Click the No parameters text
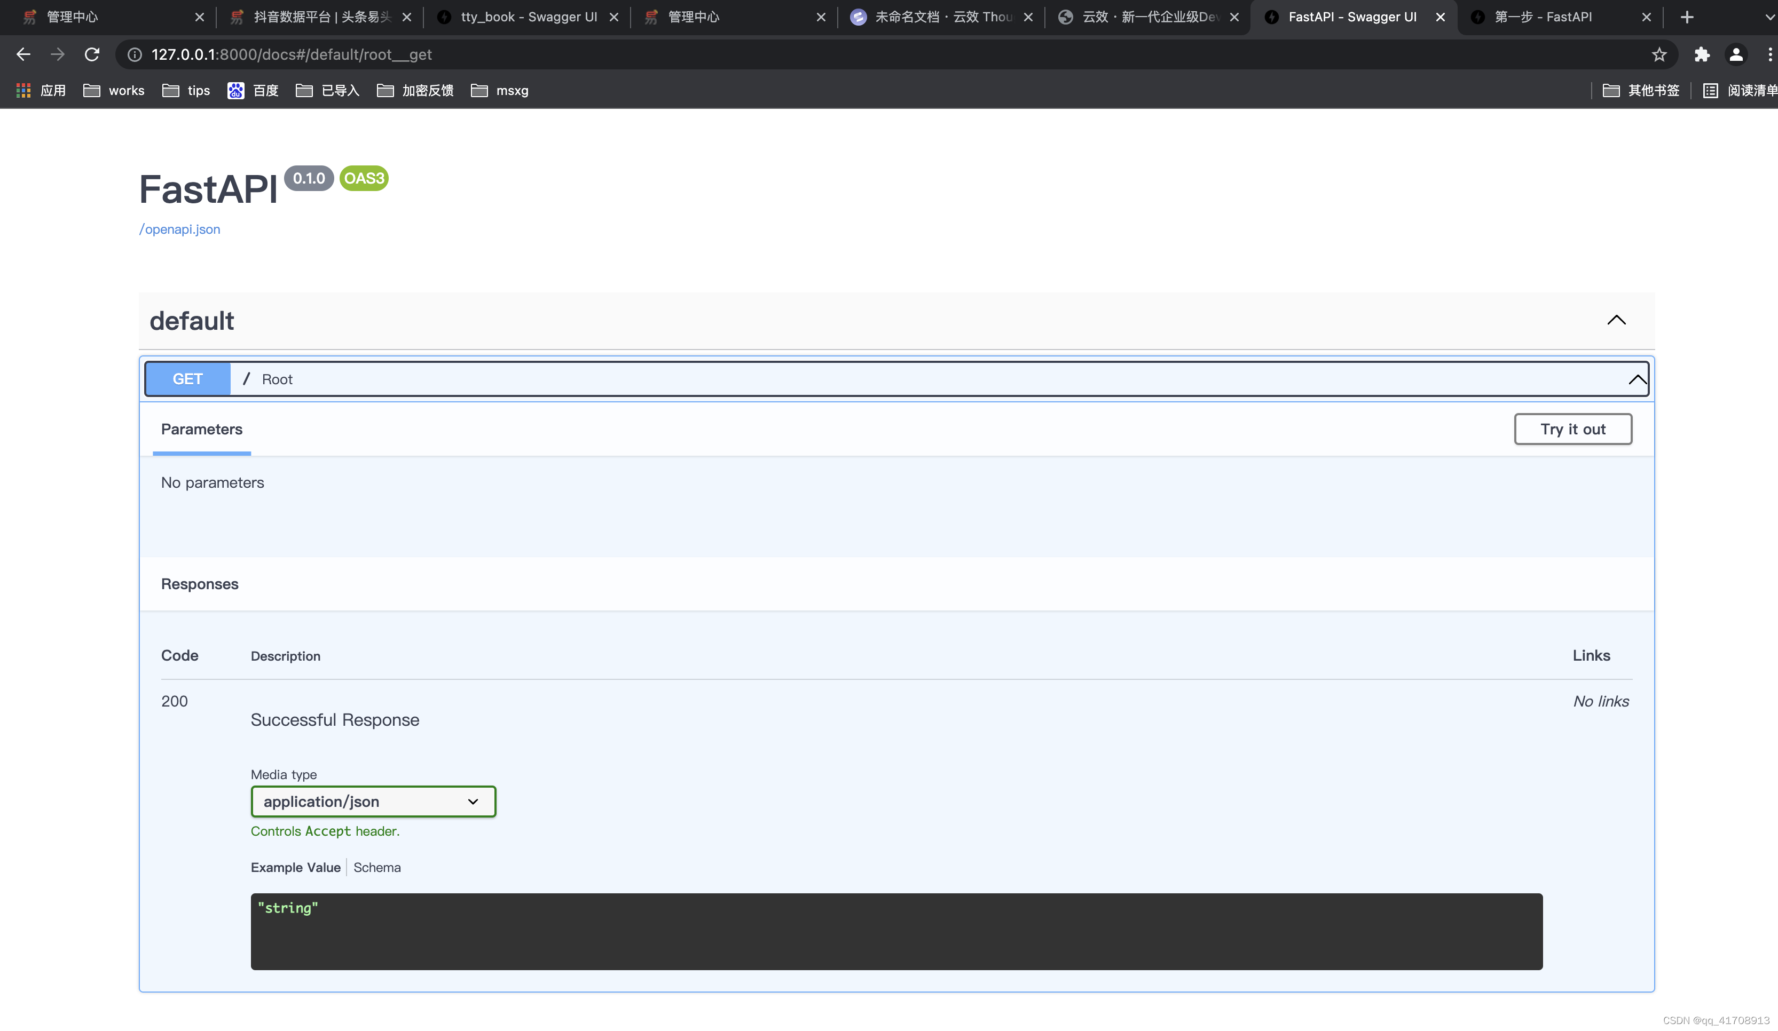Image resolution: width=1778 pixels, height=1031 pixels. [213, 482]
